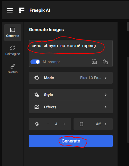Click the Flux 1.0 Fa... mode value
Screen dimensions: 129x166
point(91,78)
